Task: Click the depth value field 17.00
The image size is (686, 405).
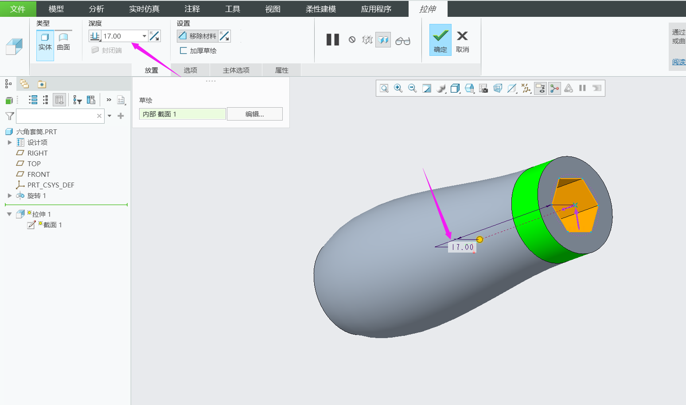Action: click(x=121, y=36)
